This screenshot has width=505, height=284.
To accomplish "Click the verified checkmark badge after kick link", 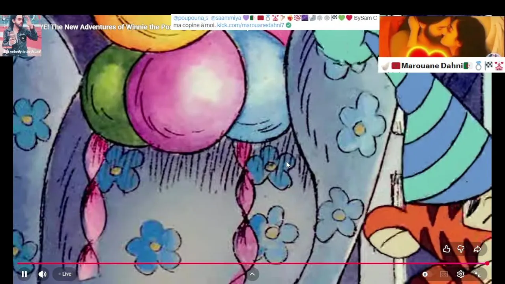I will (x=288, y=25).
